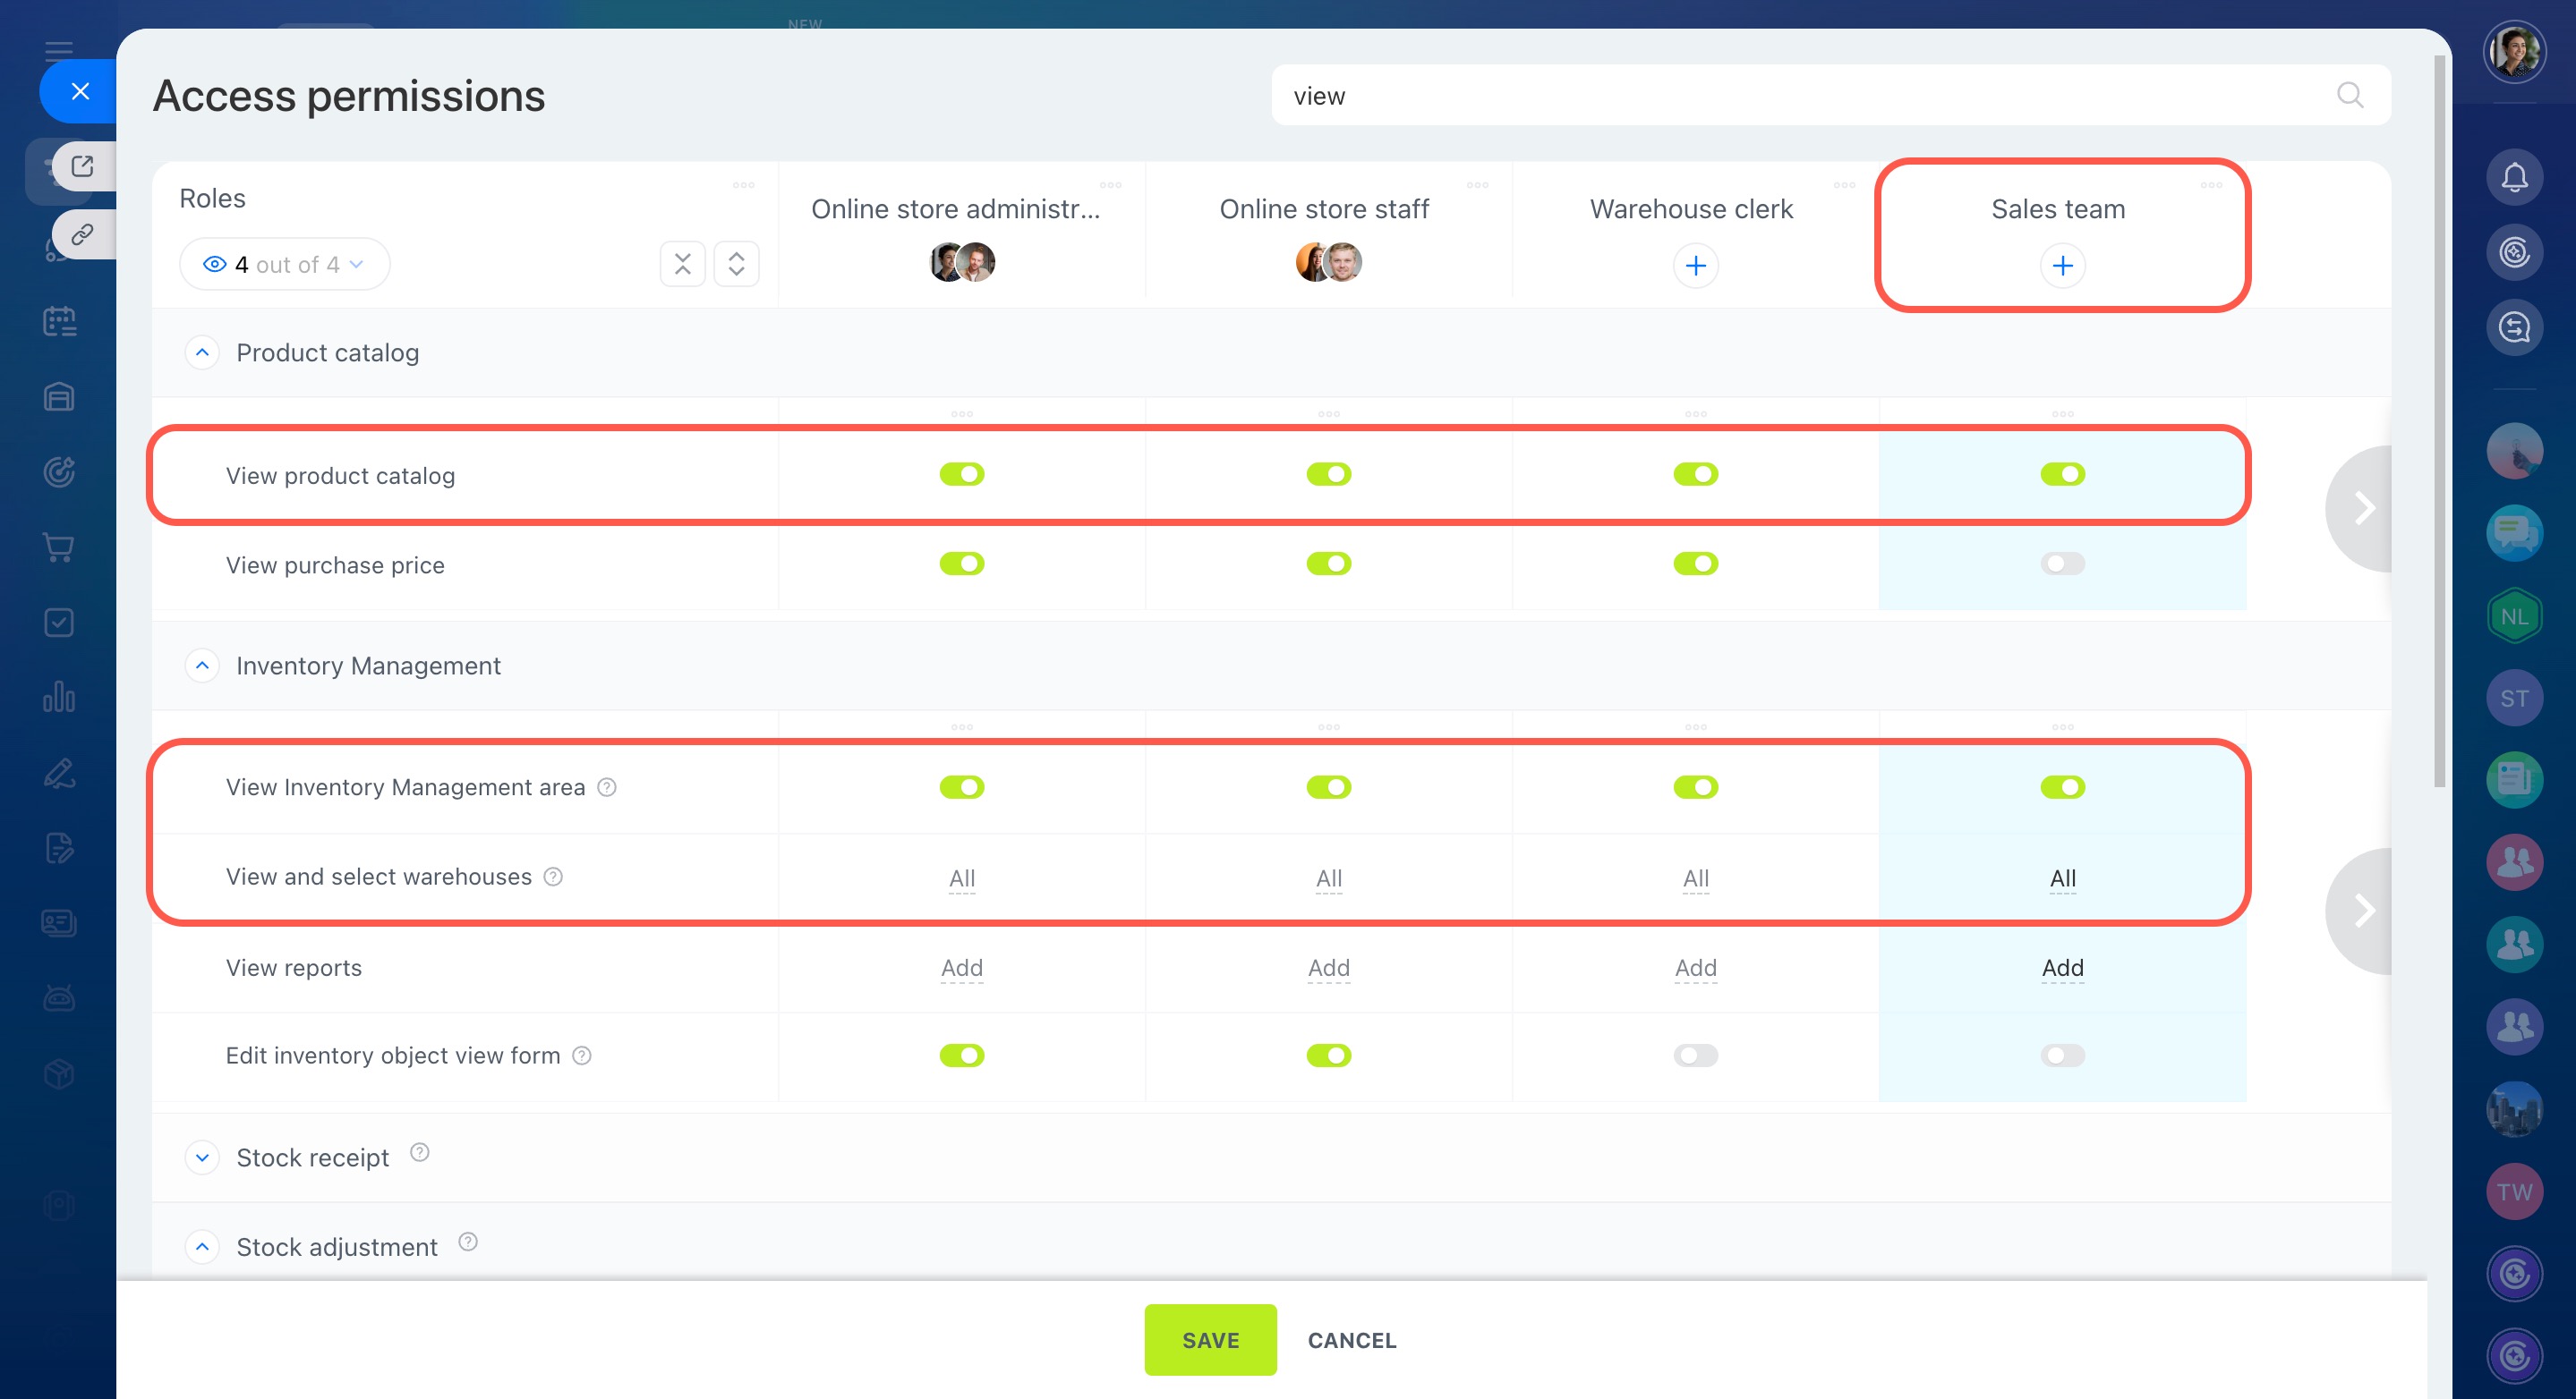Open the notifications bell
Viewport: 2576px width, 1399px height.
[x=2513, y=178]
